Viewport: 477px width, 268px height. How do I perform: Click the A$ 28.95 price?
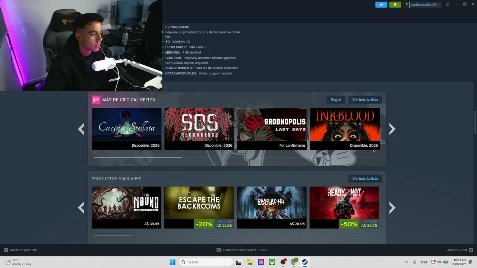pos(297,224)
